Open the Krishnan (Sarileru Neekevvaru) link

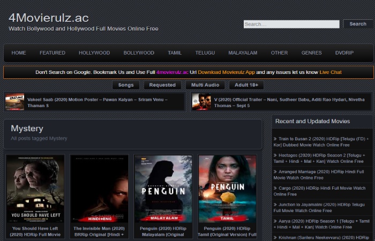pyautogui.click(x=324, y=238)
